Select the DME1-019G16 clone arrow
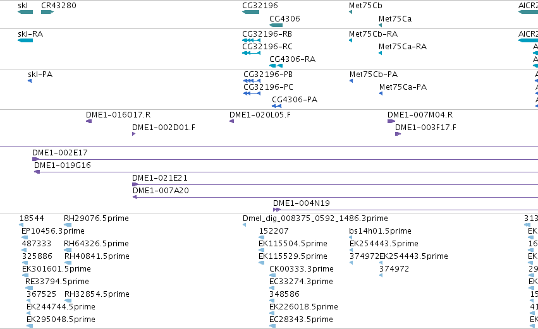 pyautogui.click(x=37, y=172)
